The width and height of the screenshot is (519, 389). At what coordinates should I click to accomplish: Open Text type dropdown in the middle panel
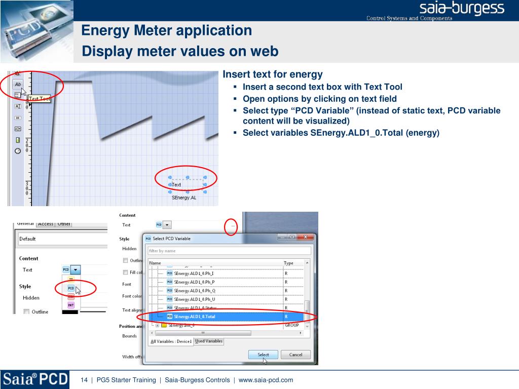167,225
